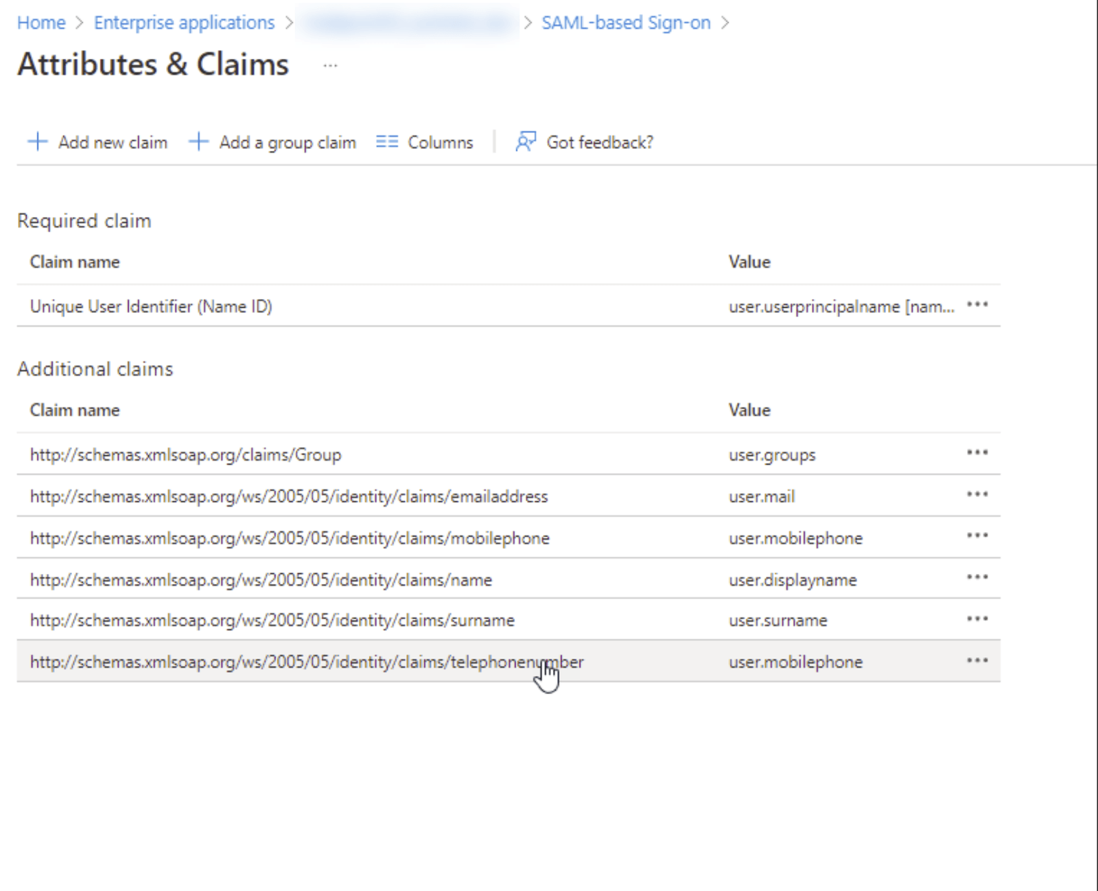Sort by the Claim name column header
Viewport: 1098px width, 891px height.
click(75, 410)
